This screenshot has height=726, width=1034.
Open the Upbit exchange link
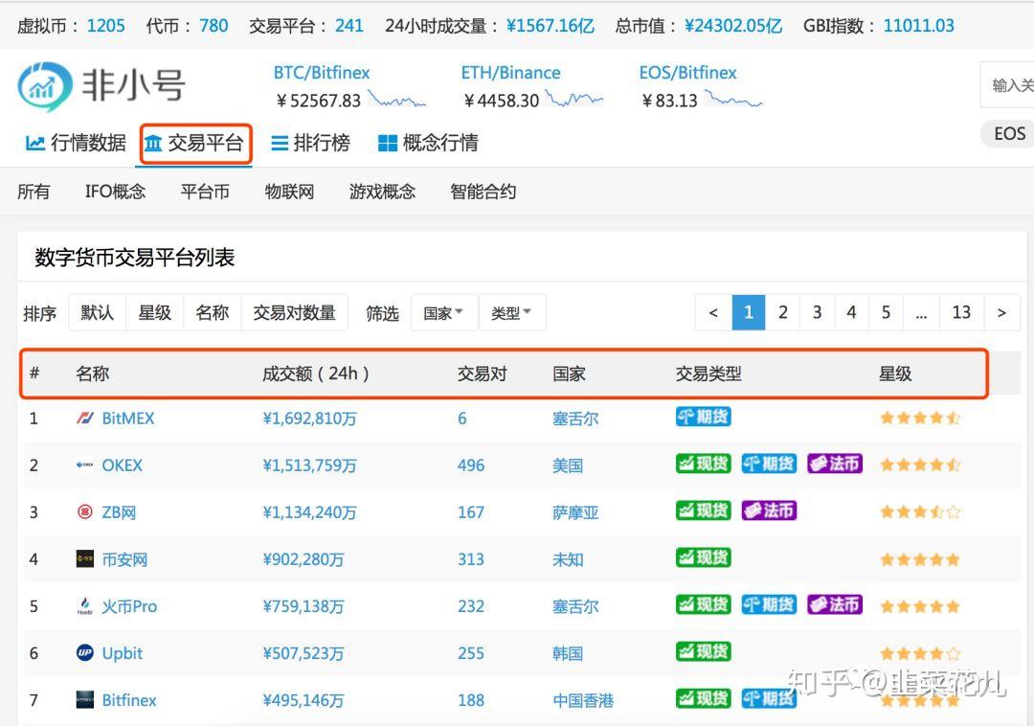(122, 653)
